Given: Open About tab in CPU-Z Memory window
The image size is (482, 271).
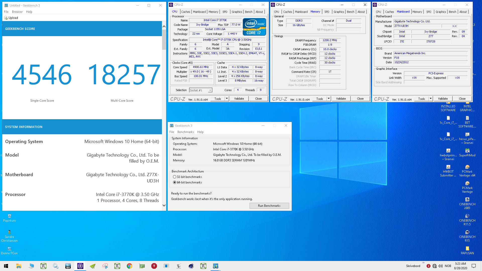Looking at the screenshot, I should (x=361, y=12).
